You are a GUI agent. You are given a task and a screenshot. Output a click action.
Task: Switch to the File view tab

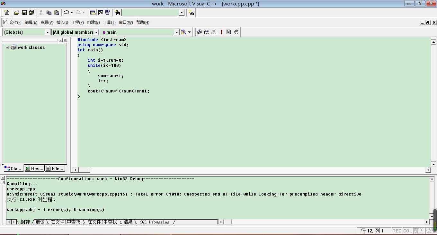pos(55,168)
